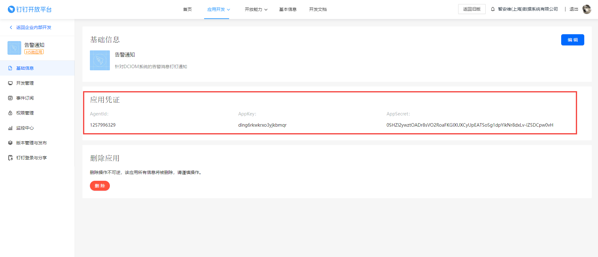Click the 删除应用 section heading
This screenshot has height=257, width=598.
[105, 158]
